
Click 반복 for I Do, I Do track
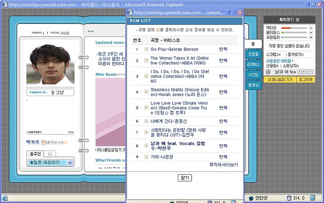pos(223,76)
